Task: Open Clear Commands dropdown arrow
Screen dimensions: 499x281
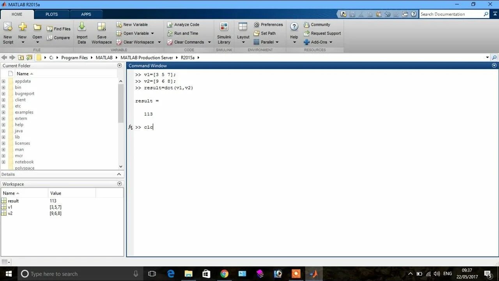Action: (x=209, y=42)
